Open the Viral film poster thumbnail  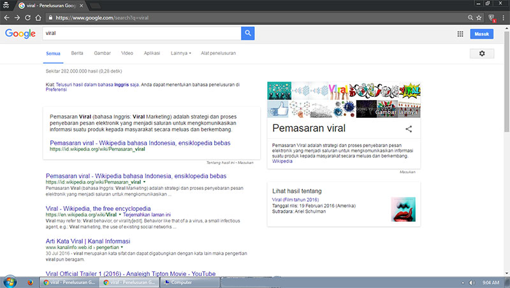(x=404, y=210)
